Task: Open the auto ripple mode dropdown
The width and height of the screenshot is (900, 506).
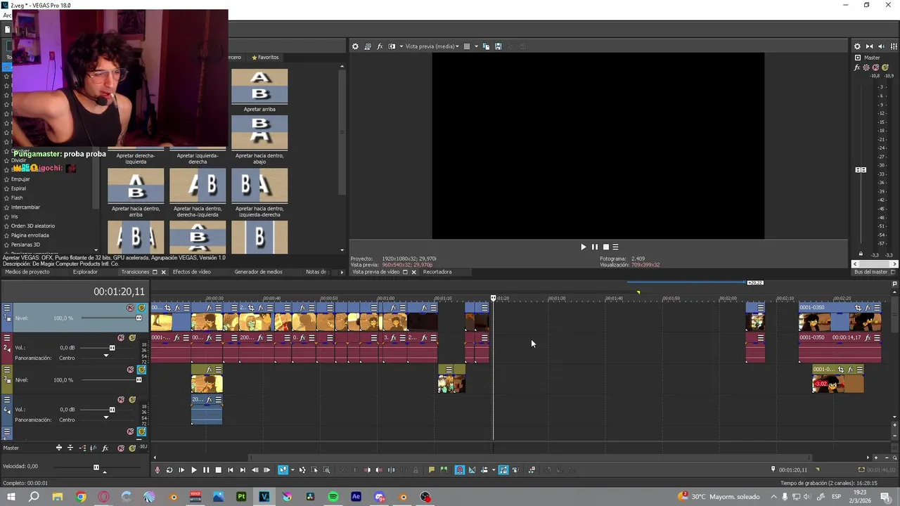Action: 494,470
